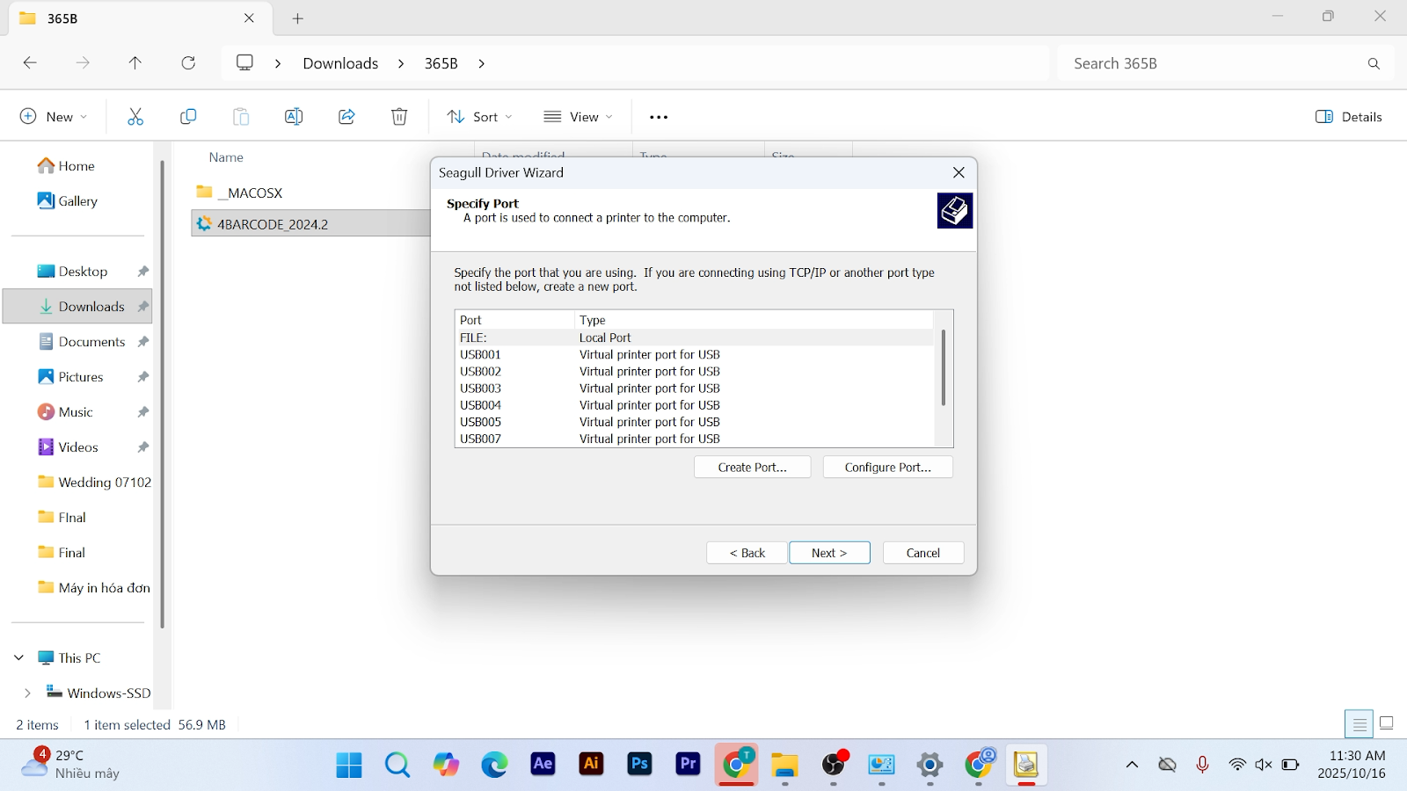Screen dimensions: 1407x791
Task: Open Windows Search from the taskbar
Action: tap(397, 766)
